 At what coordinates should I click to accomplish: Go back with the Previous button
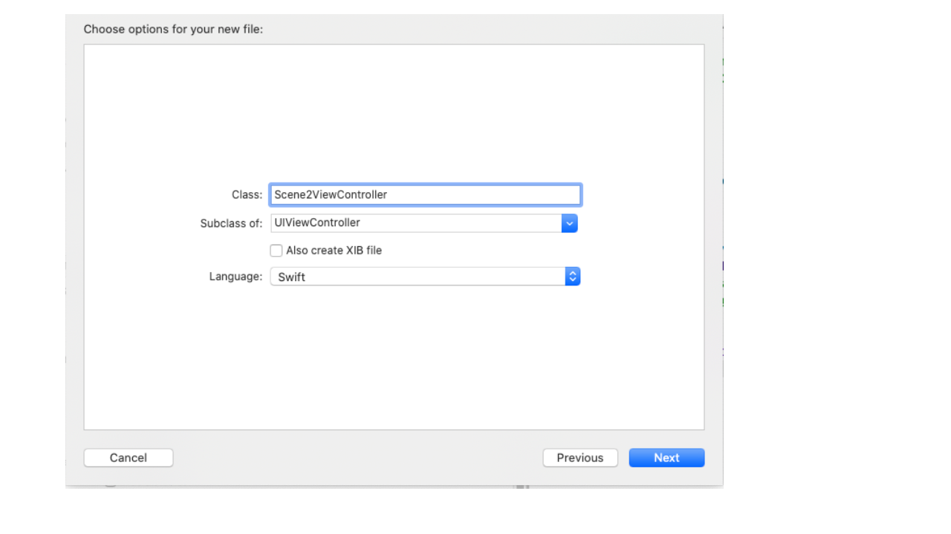click(x=580, y=458)
